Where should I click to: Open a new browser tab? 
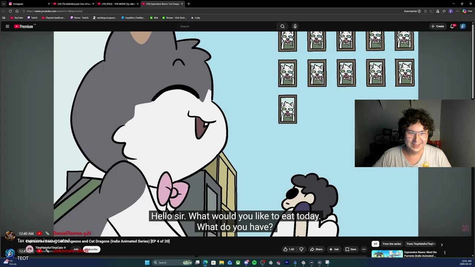point(189,4)
